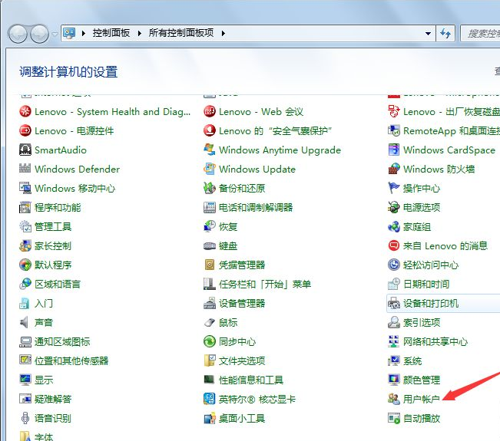
Task: Open the 入门 link
Action: coord(44,304)
